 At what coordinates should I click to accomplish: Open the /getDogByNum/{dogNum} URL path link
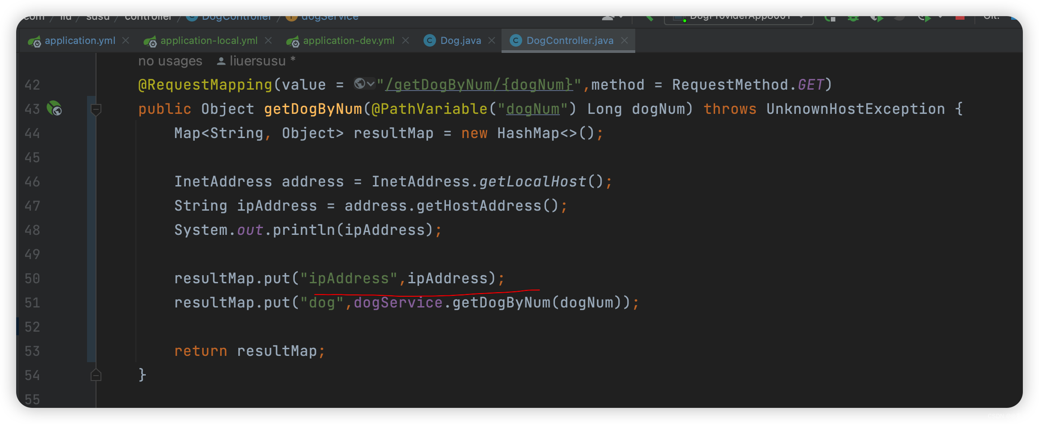tap(479, 85)
